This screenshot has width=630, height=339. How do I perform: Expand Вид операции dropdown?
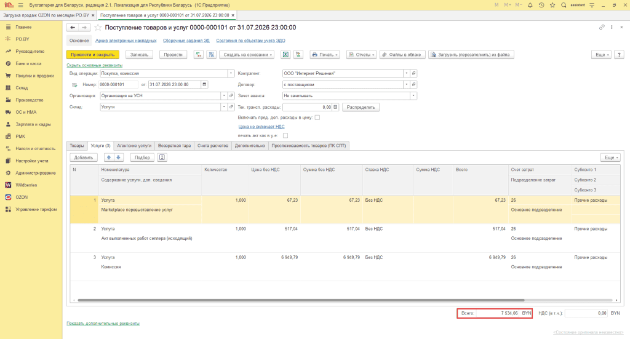pyautogui.click(x=231, y=73)
